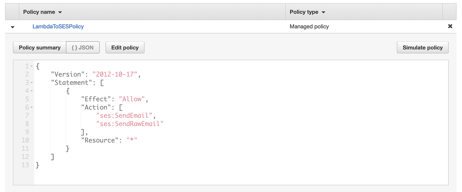Viewport: 462px width, 192px height.
Task: Click the "Action" key on line 6
Action: 96,107
